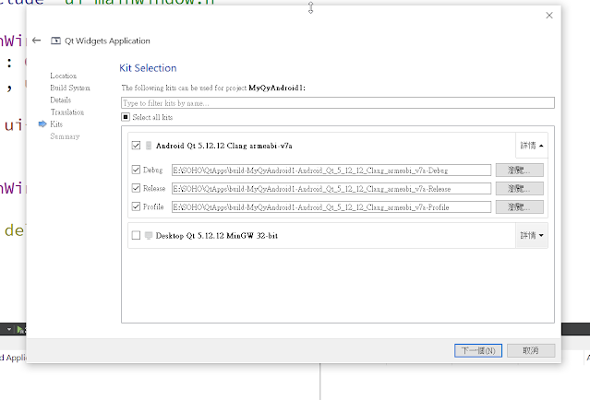The width and height of the screenshot is (590, 400).
Task: Click the Location wizard step
Action: pos(64,76)
